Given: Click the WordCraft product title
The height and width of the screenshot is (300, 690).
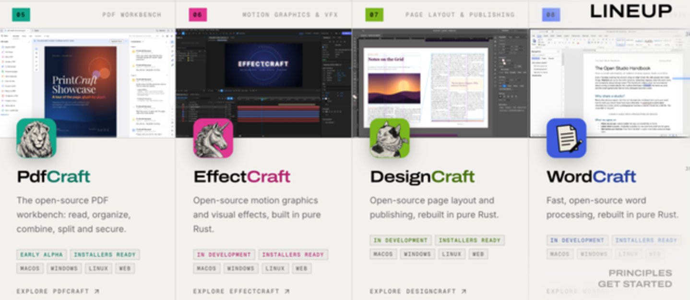Looking at the screenshot, I should 591,177.
